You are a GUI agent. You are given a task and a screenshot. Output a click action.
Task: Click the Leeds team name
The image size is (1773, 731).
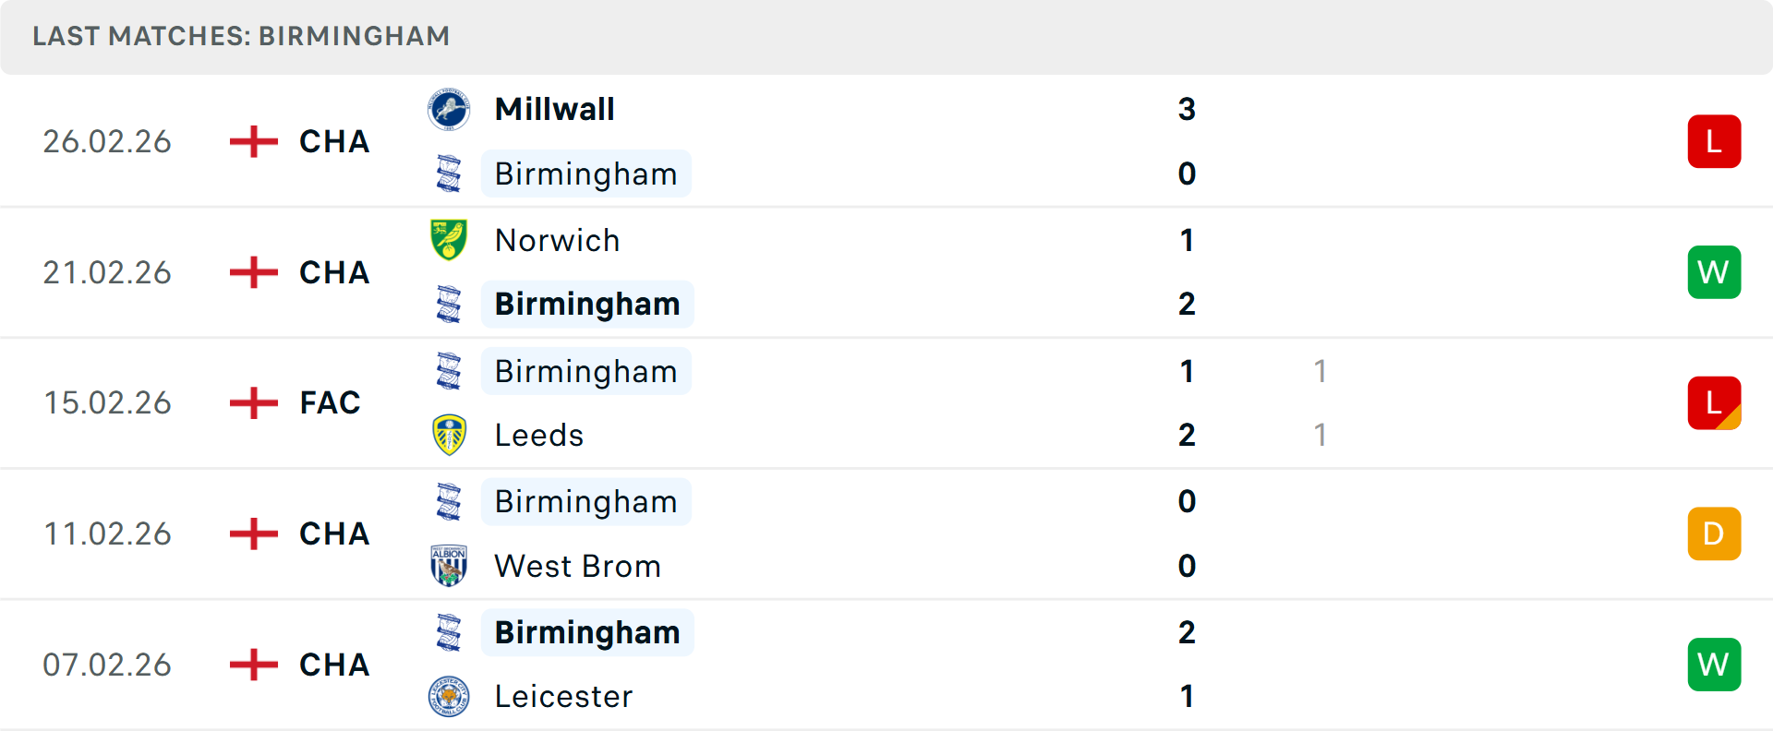click(538, 434)
